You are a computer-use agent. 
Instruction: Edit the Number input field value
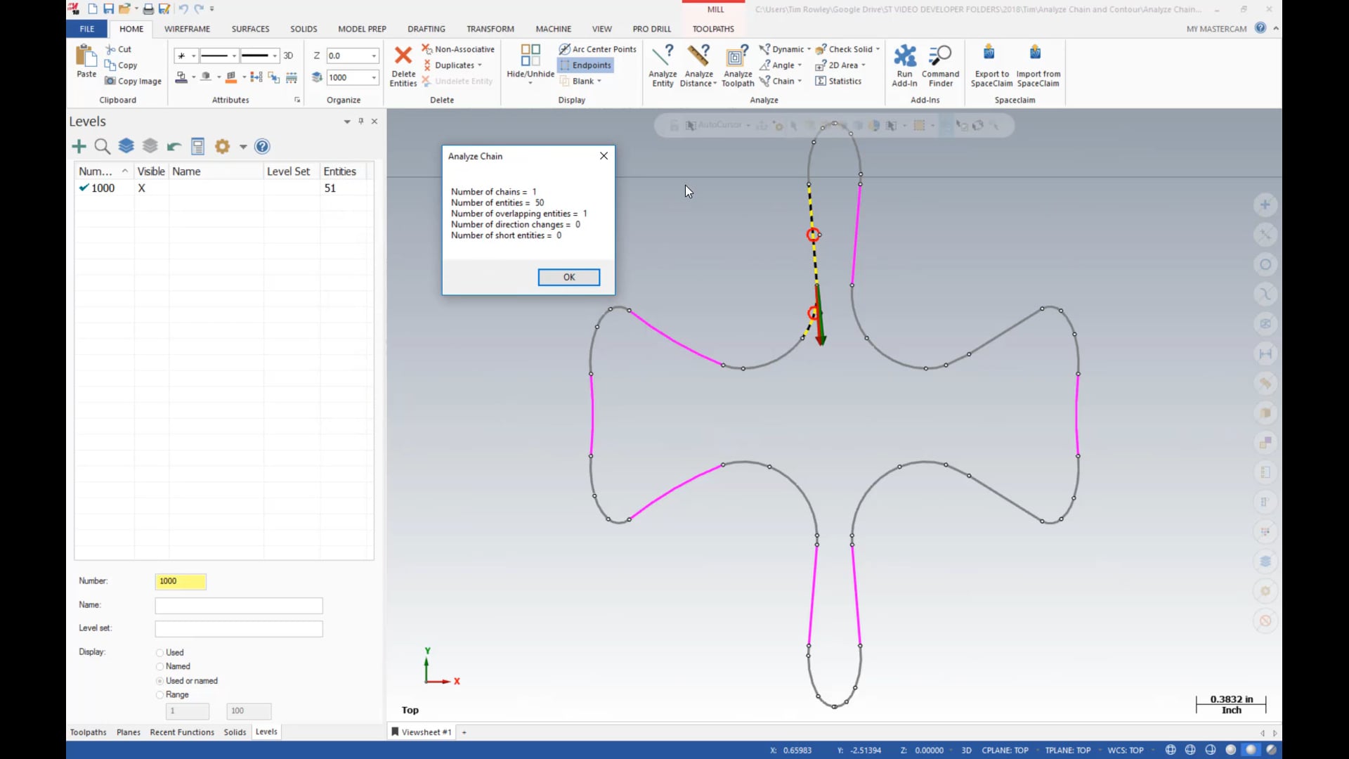pos(181,581)
